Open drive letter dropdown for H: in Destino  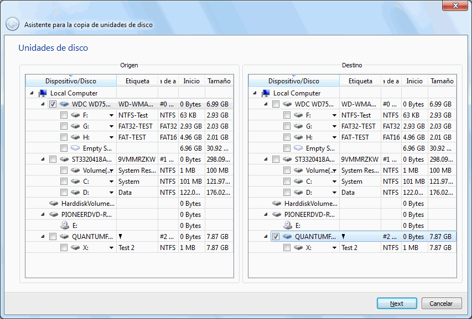click(334, 137)
